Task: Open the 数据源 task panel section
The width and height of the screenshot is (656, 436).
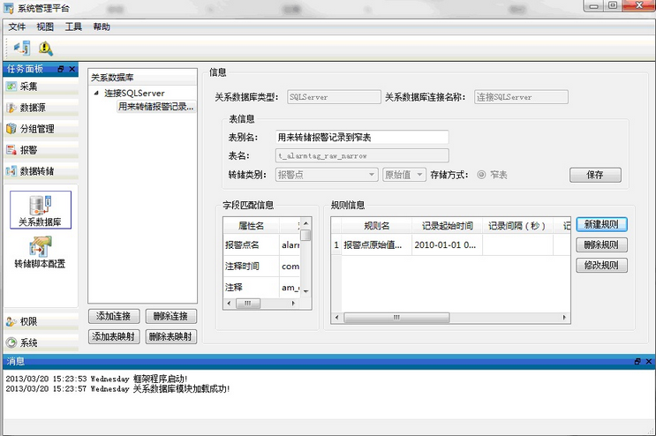Action: point(41,108)
